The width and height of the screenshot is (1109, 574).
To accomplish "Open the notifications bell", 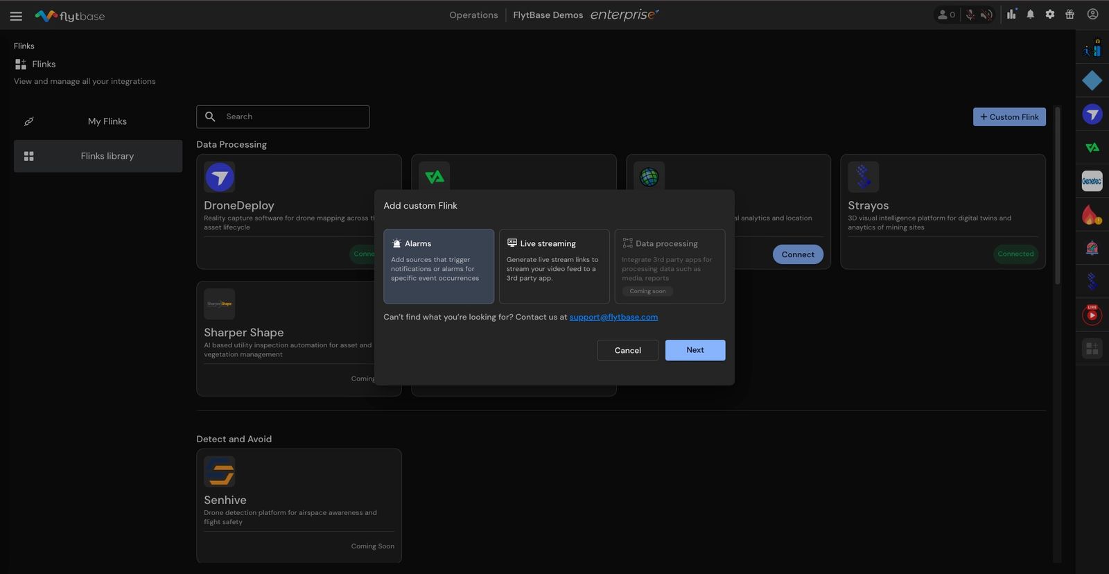I will click(1031, 14).
